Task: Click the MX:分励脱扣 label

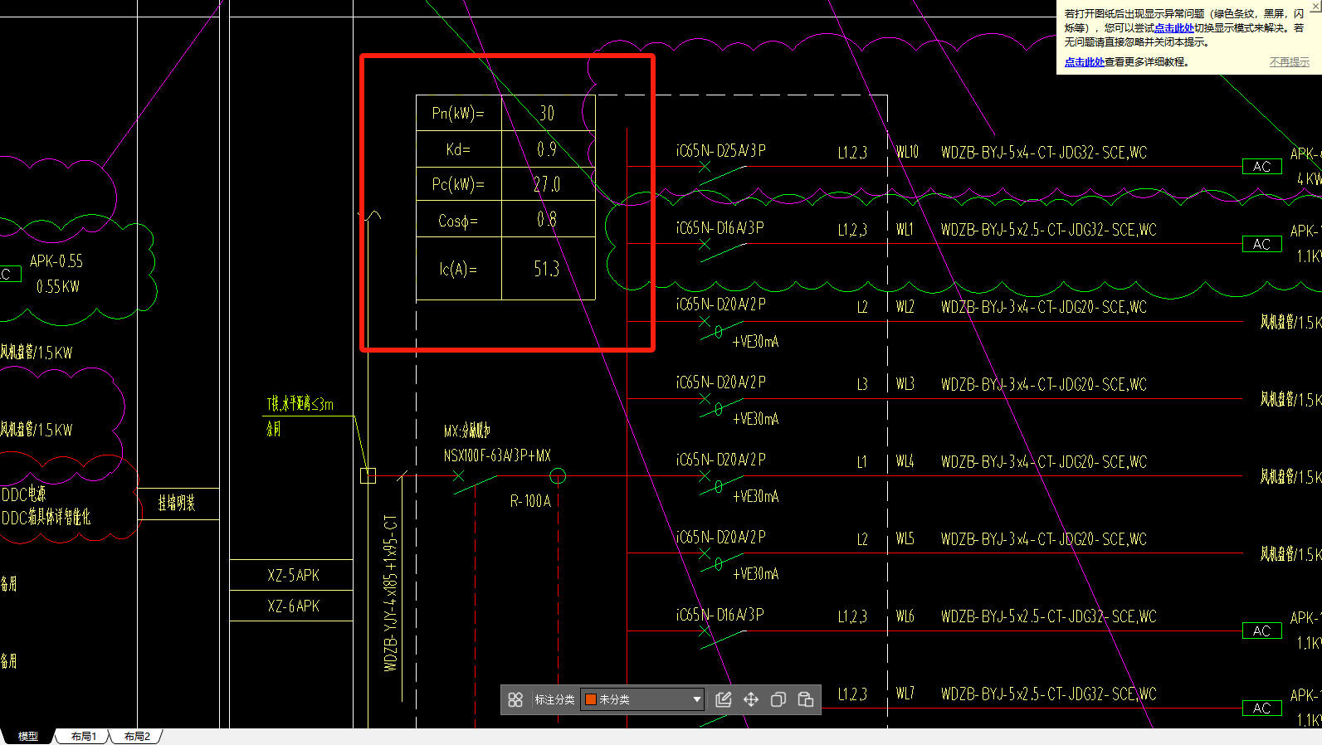Action: [x=467, y=431]
